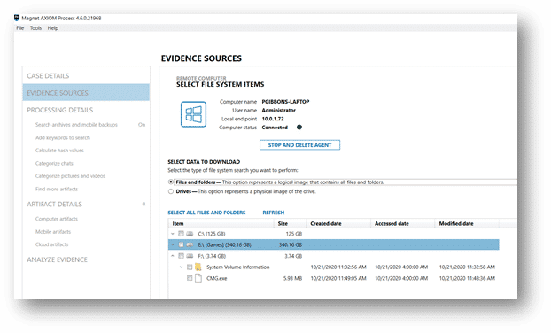This screenshot has height=333, width=551.
Task: Click the C:\ drive icon
Action: pyautogui.click(x=190, y=234)
